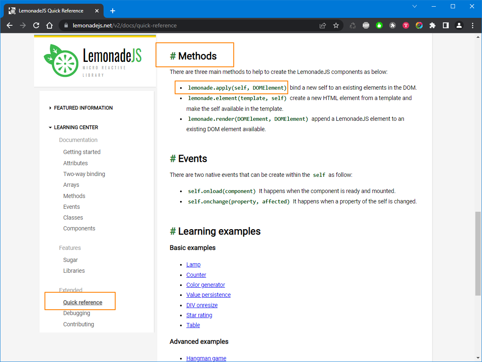The image size is (482, 362).
Task: Click the Methods section hash anchor
Action: (x=173, y=56)
